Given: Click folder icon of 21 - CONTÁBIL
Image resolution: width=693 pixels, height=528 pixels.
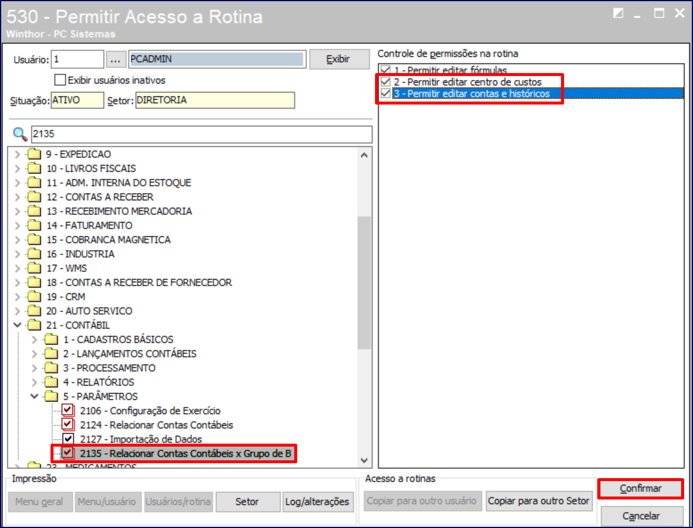Looking at the screenshot, I should [34, 325].
